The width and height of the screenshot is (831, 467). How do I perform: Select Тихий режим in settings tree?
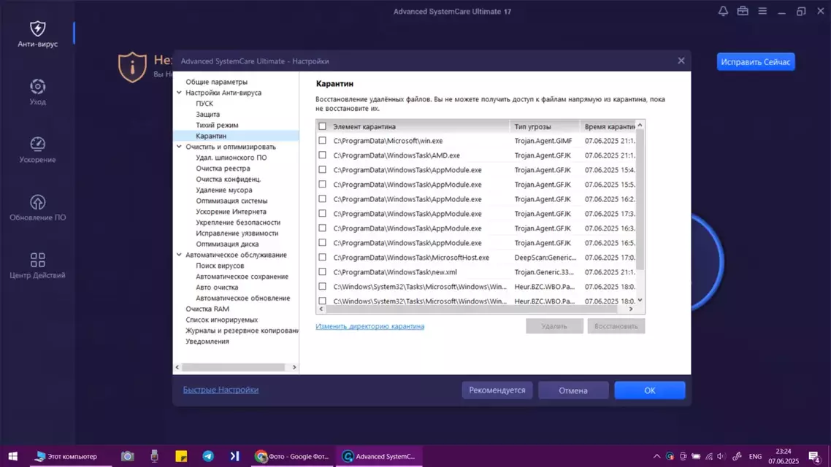pyautogui.click(x=217, y=125)
